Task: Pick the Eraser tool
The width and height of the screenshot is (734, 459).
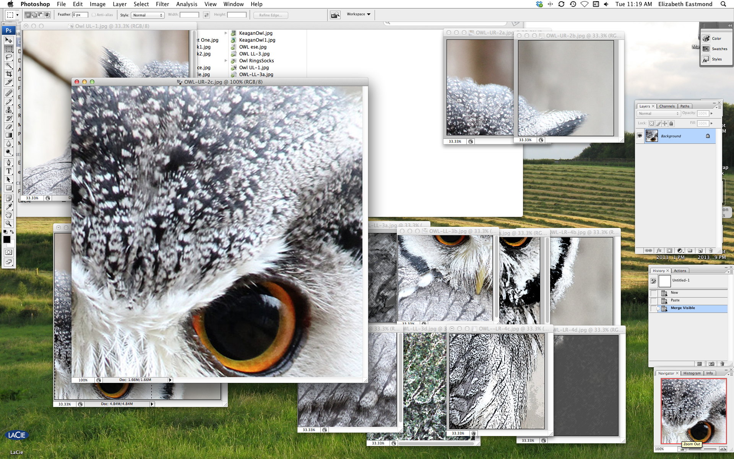Action: tap(9, 127)
